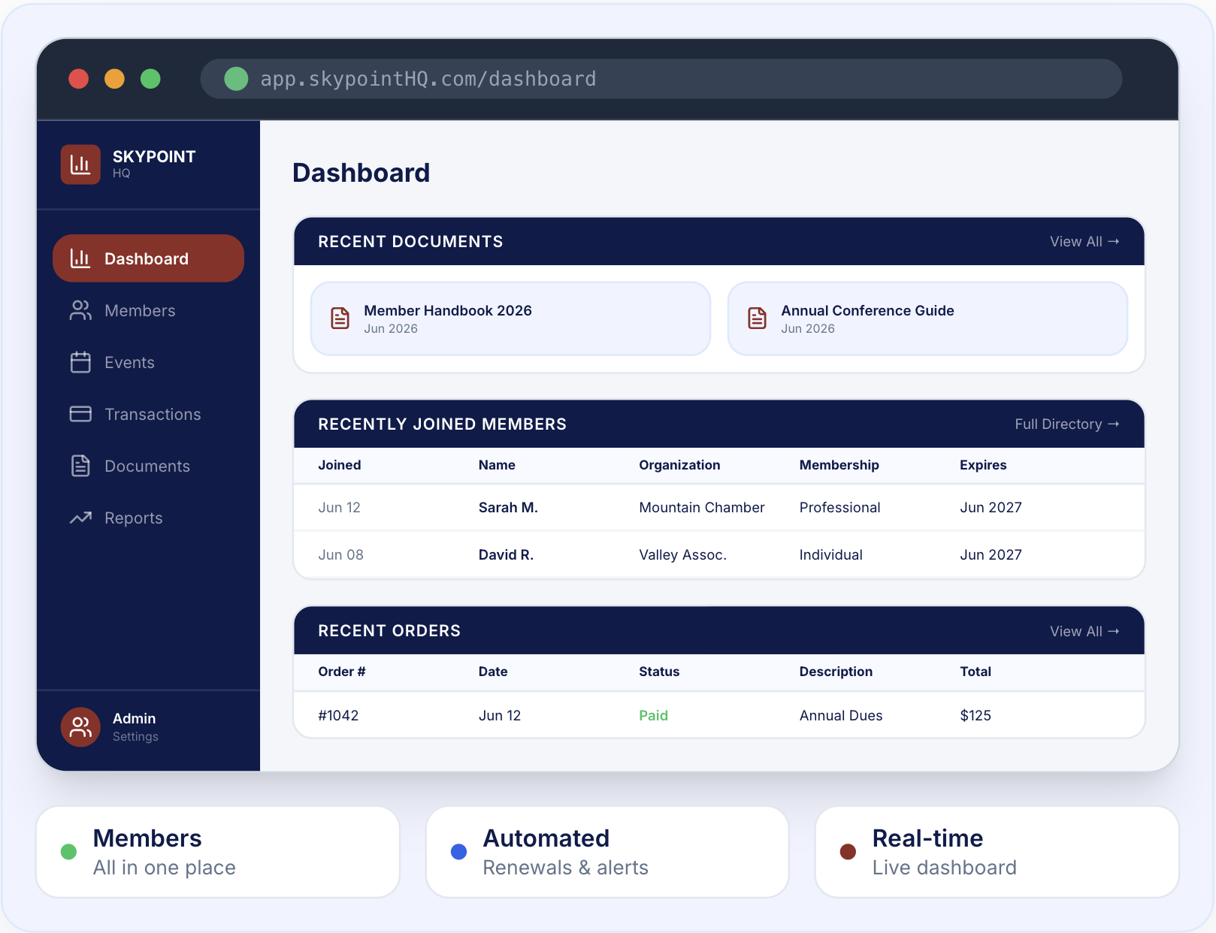This screenshot has width=1216, height=933.
Task: Open the Events sidebar section
Action: coord(148,362)
